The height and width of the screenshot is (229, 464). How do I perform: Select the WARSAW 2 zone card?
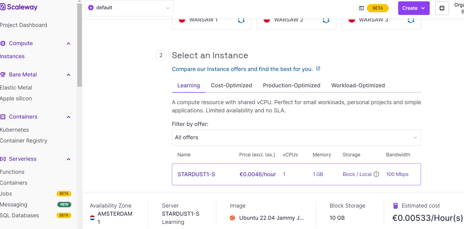tap(296, 23)
